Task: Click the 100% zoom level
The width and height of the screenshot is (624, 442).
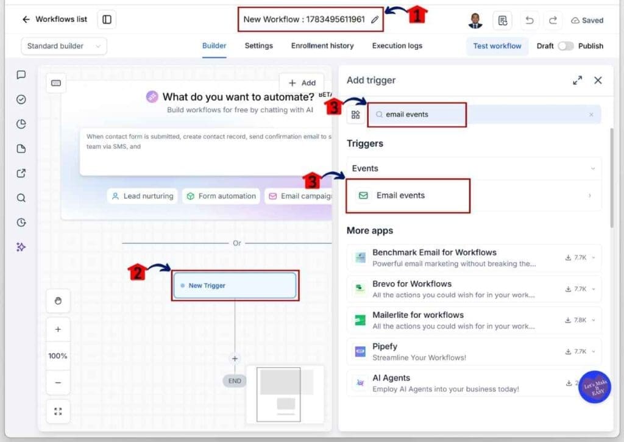Action: click(58, 356)
